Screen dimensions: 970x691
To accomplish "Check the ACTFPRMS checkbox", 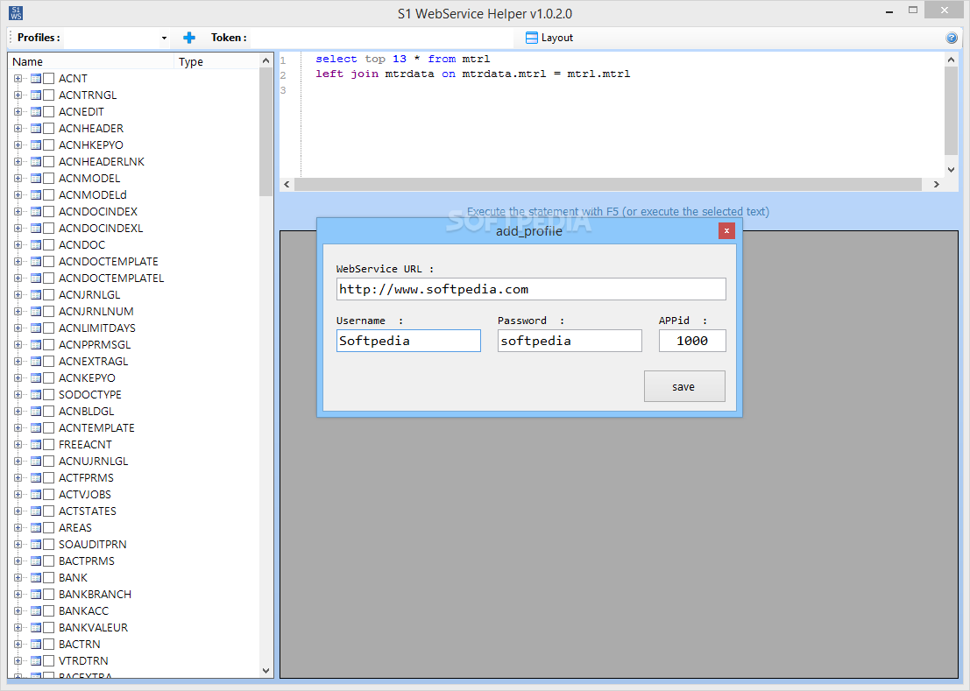I will tap(49, 478).
